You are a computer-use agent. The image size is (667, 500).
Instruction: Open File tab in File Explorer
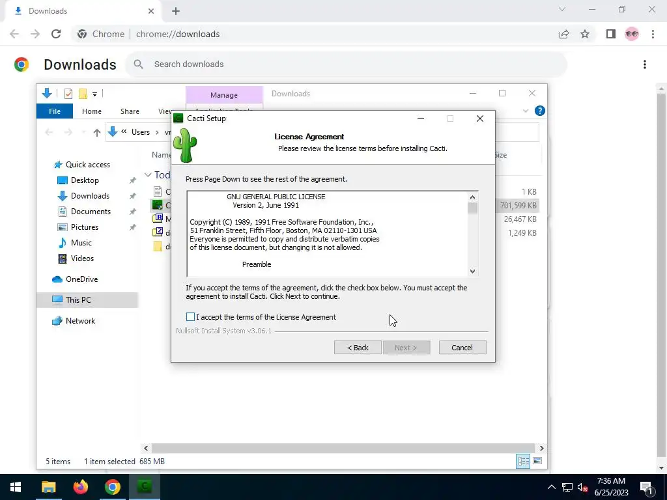(55, 111)
